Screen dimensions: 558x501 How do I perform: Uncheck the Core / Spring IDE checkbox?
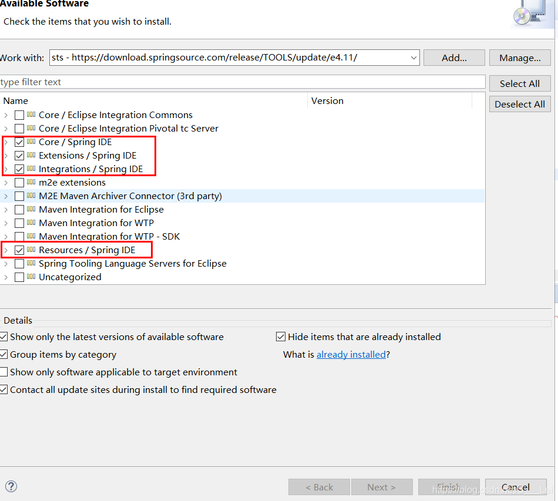point(19,142)
